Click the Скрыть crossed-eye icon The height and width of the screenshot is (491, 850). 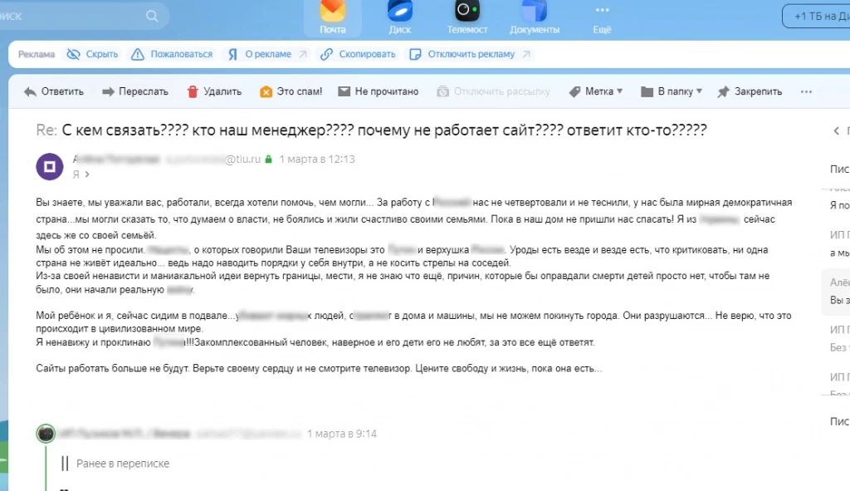[x=73, y=54]
